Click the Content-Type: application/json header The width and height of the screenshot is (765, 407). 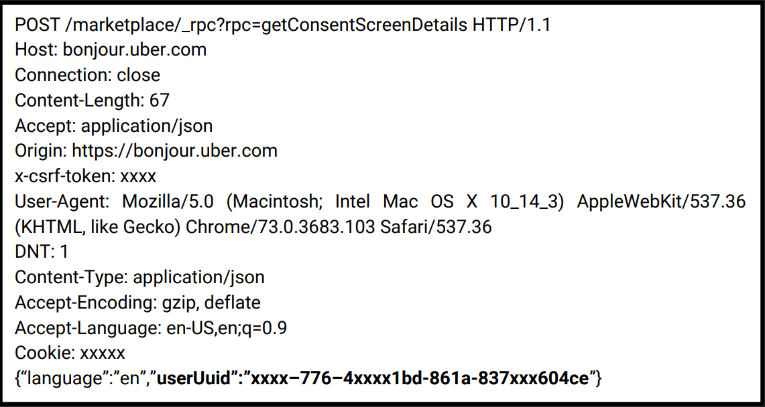click(139, 277)
